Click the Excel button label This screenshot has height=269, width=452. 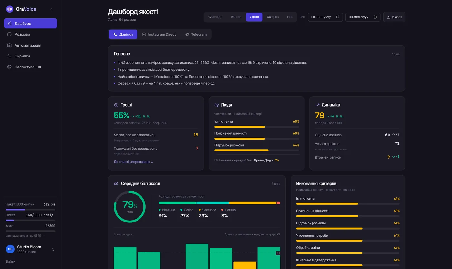coord(397,17)
